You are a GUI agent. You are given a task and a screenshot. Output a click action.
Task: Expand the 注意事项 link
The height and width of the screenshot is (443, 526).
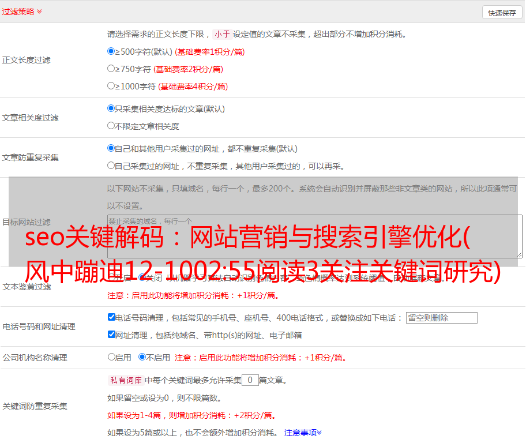point(303,432)
